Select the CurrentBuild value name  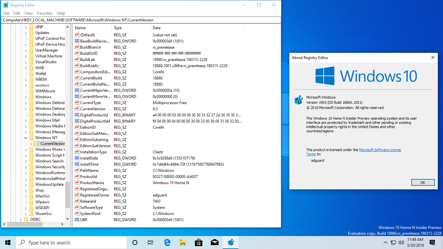91,78
